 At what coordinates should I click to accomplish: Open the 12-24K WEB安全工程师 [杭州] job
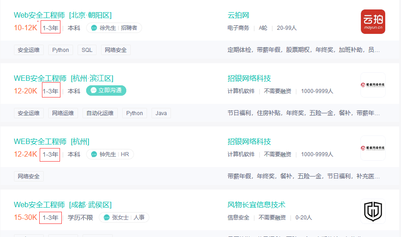coord(51,142)
